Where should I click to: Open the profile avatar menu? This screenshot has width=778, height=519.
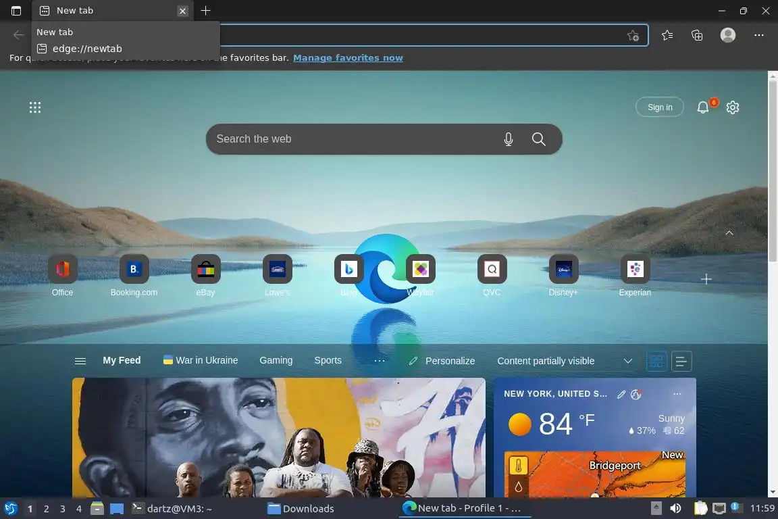point(728,34)
